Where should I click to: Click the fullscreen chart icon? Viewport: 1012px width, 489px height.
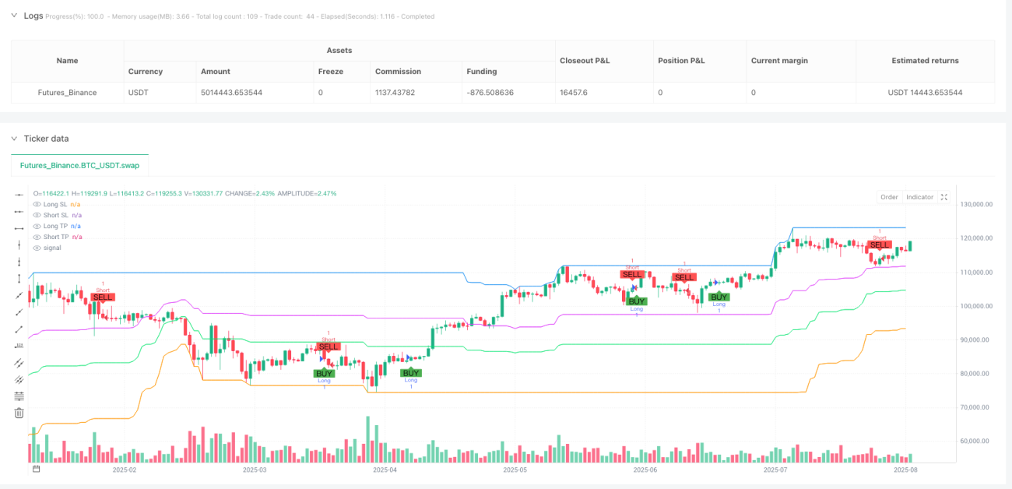(x=944, y=197)
